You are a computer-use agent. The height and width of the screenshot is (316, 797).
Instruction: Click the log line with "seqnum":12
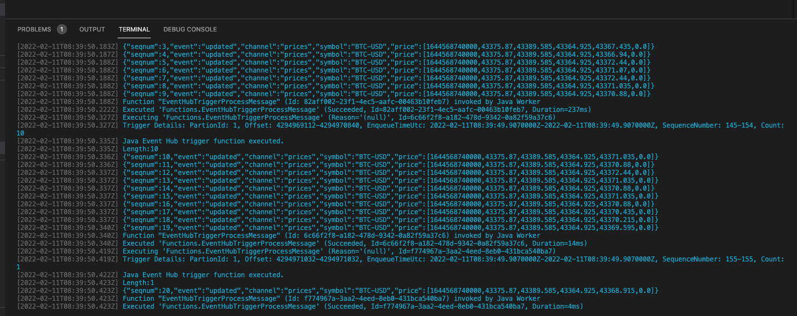(x=336, y=172)
